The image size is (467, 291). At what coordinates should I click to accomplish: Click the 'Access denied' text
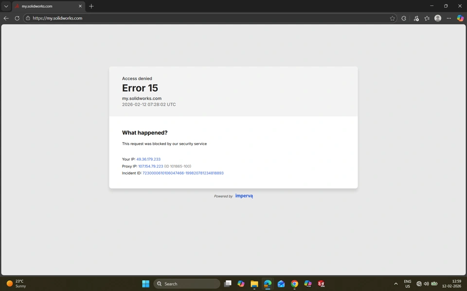[137, 79]
